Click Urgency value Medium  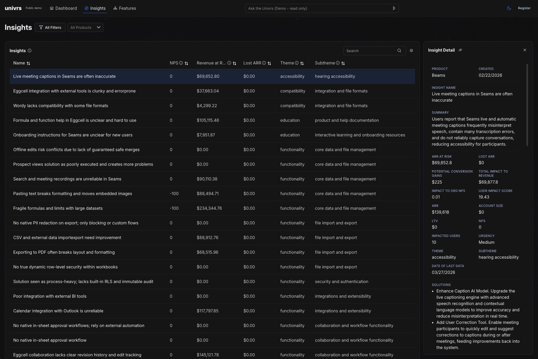point(487,242)
